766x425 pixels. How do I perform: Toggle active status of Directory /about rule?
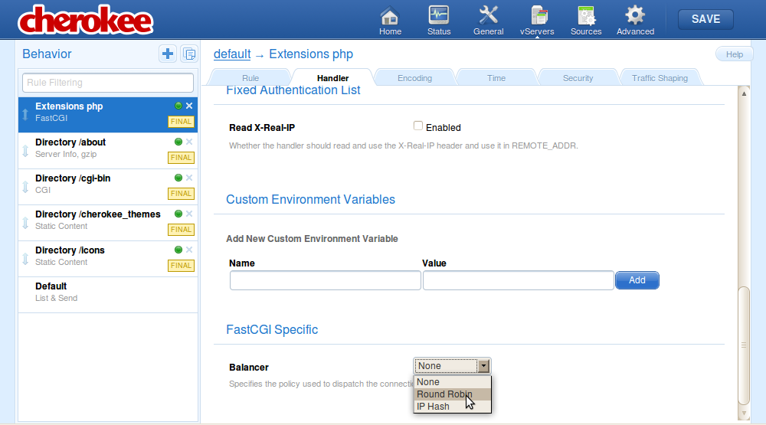tap(178, 142)
